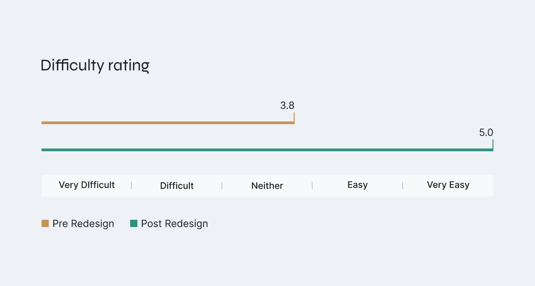Click the tan Pre Redesign legend swatch
The image size is (535, 286).
pyautogui.click(x=45, y=223)
